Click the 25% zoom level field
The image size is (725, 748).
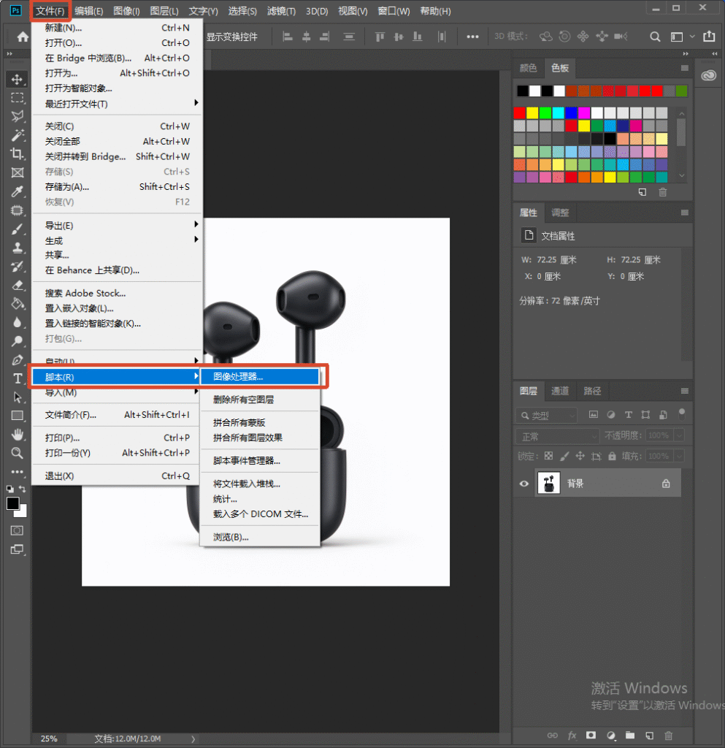[x=49, y=739]
